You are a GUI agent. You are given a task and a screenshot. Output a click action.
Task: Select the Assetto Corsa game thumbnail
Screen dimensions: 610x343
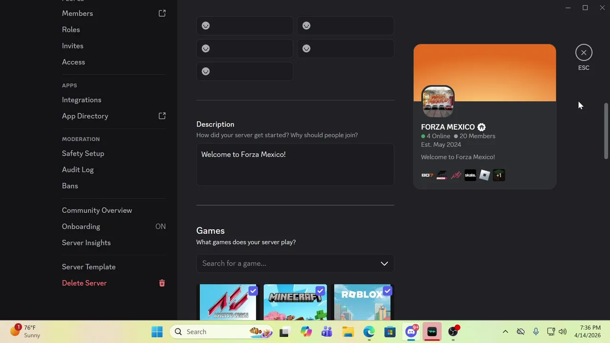coord(228,303)
